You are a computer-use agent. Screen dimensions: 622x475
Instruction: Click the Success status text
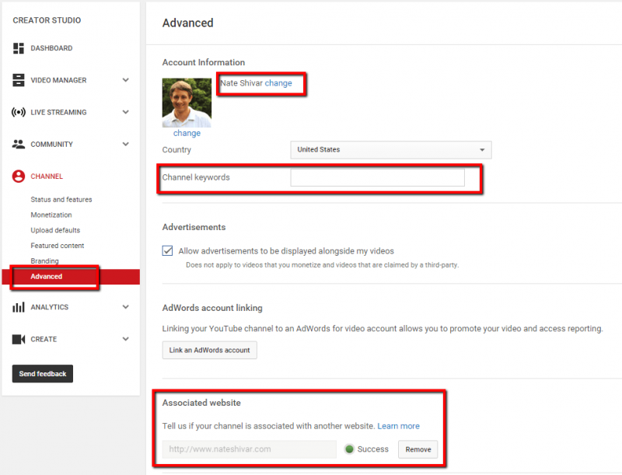pos(373,449)
